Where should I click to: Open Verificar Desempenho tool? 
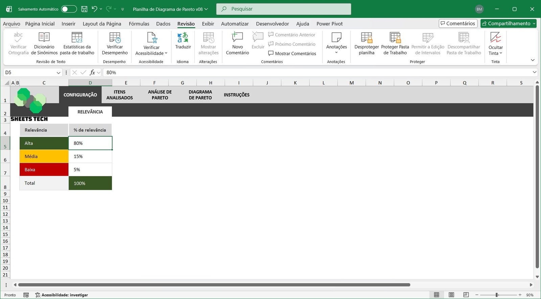(115, 43)
